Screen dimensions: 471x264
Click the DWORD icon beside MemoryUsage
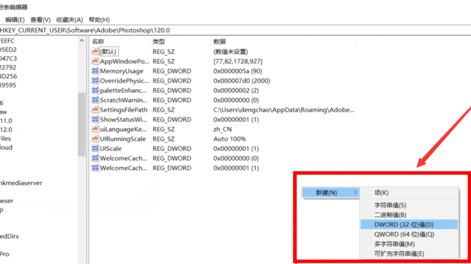(x=94, y=71)
